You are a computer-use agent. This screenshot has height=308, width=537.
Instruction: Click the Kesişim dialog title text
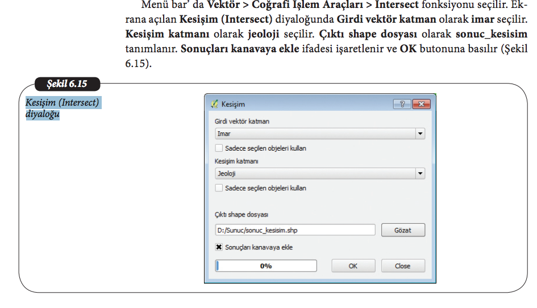233,105
